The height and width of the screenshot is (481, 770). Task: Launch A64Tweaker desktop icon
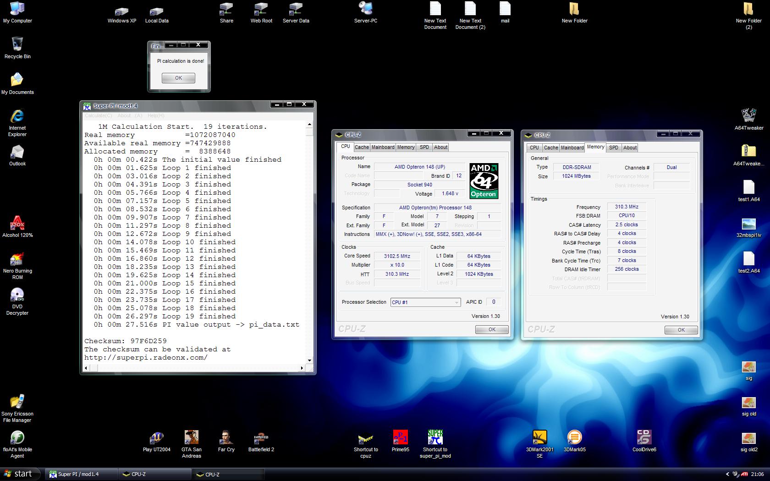pos(749,120)
